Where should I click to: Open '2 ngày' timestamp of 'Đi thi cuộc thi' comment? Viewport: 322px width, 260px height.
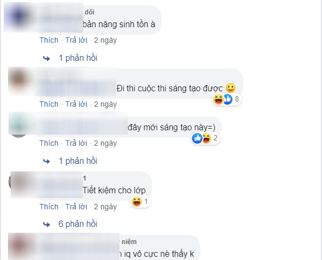coord(105,104)
